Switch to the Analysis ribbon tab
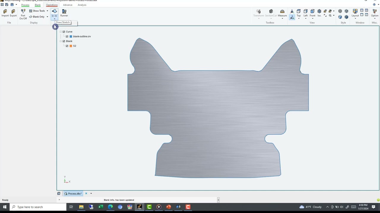 click(82, 5)
